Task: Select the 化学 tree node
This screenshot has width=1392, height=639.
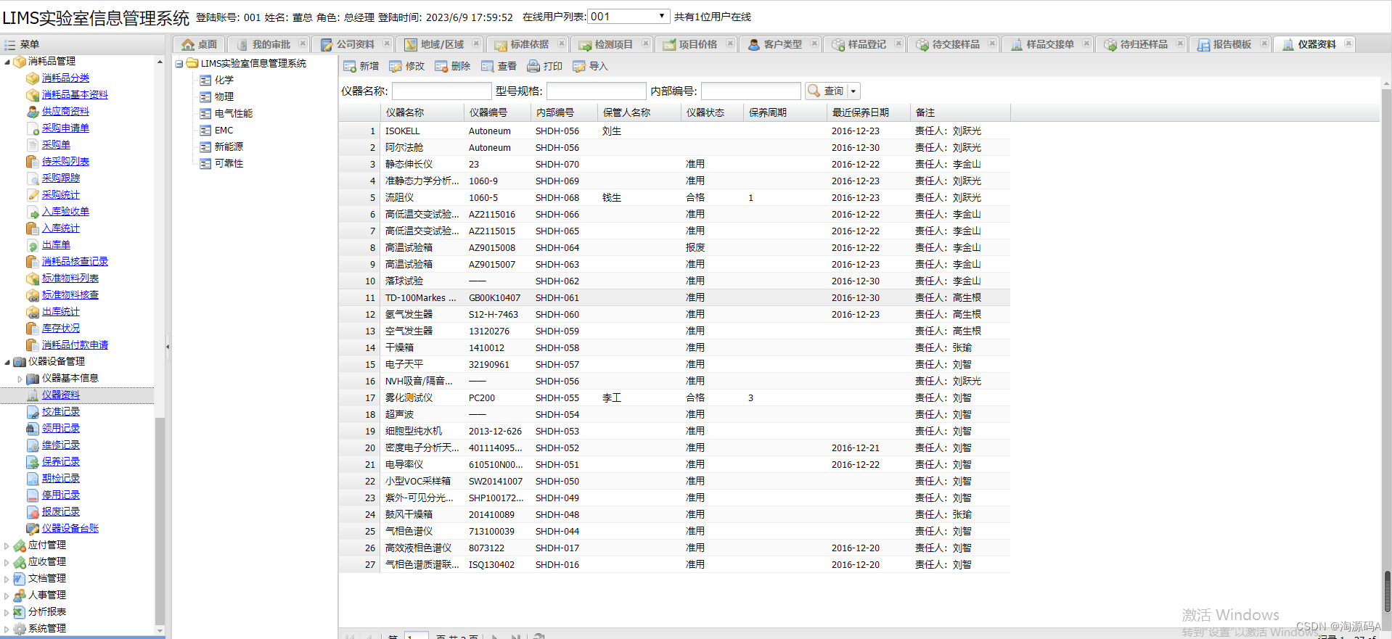Action: pyautogui.click(x=224, y=80)
